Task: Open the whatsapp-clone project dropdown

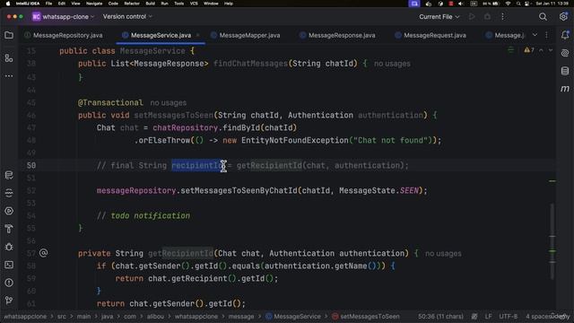Action: pos(64,17)
